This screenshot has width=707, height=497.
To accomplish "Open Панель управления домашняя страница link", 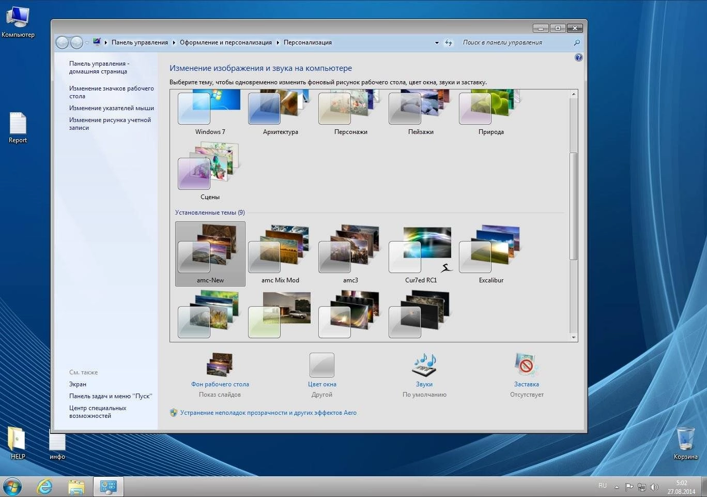I will (x=99, y=67).
